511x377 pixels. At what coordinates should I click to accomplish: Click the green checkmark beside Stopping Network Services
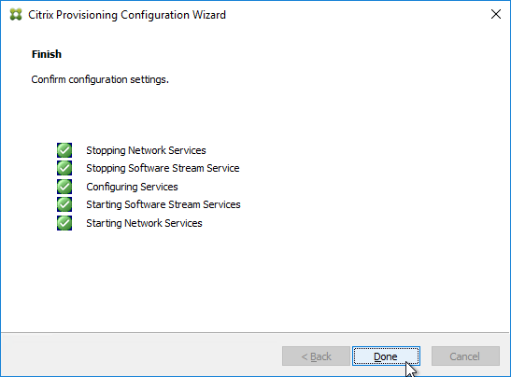[x=64, y=150]
